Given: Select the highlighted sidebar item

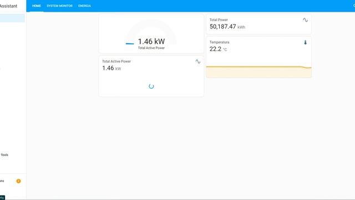Looking at the screenshot, I should tap(12, 18).
